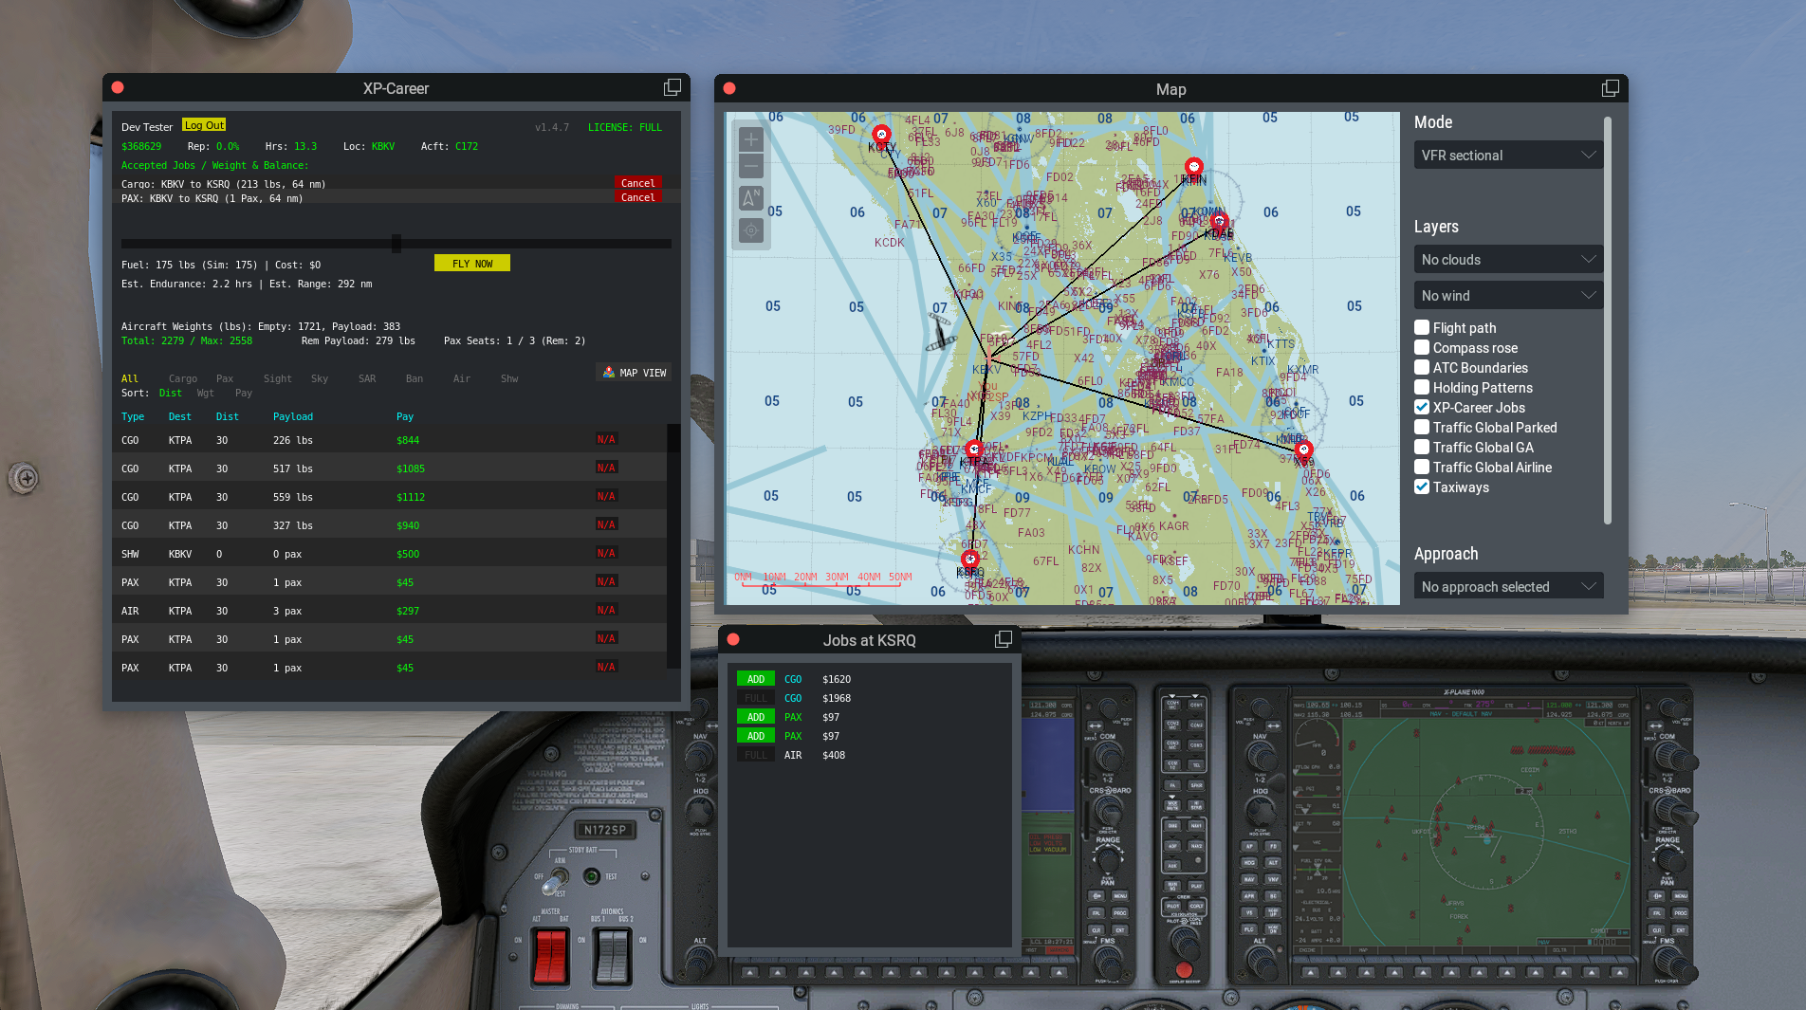The width and height of the screenshot is (1806, 1010).
Task: Zoom in on the map
Action: pyautogui.click(x=750, y=140)
